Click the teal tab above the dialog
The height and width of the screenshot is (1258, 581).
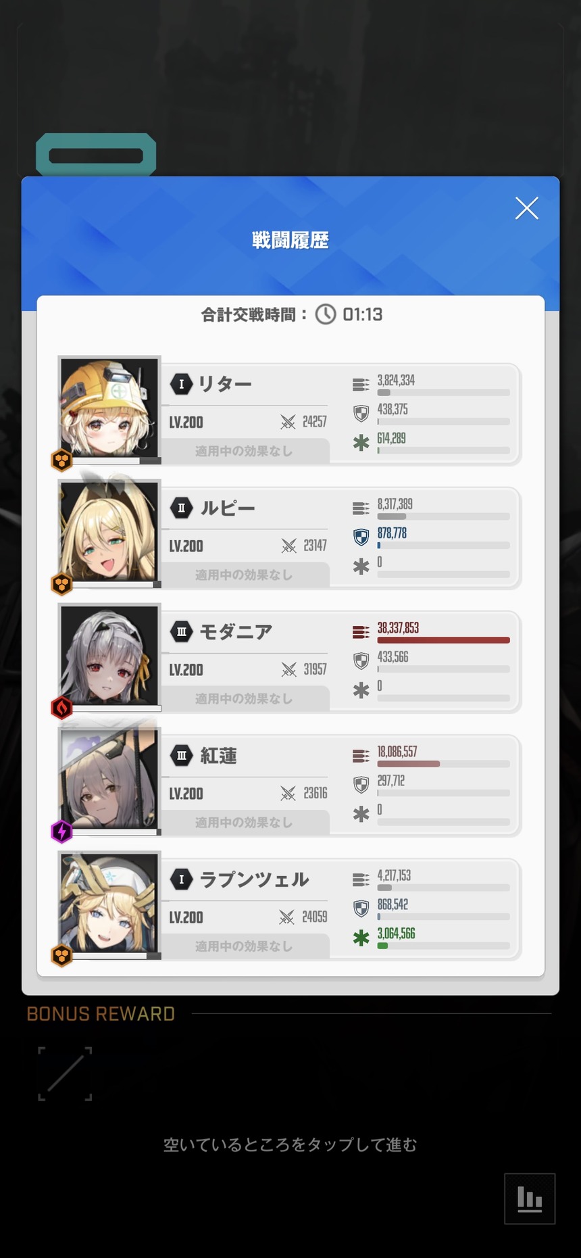point(96,155)
